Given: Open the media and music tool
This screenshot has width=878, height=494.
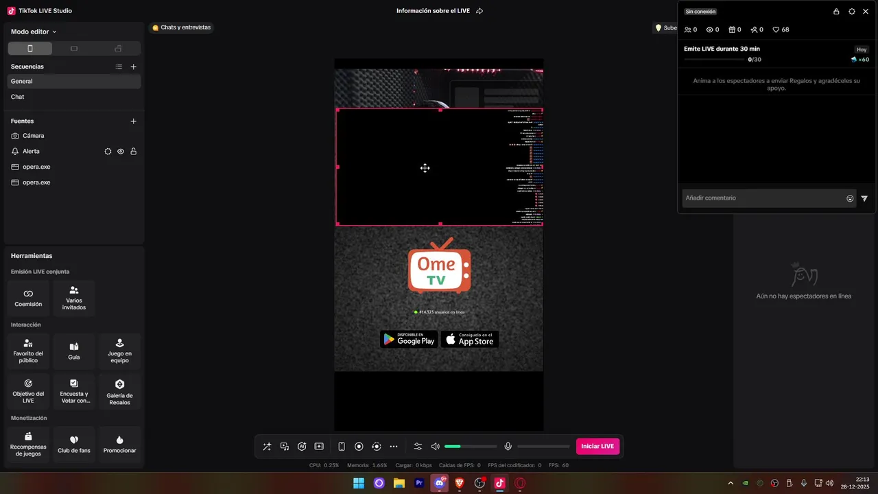Looking at the screenshot, I should 285,447.
